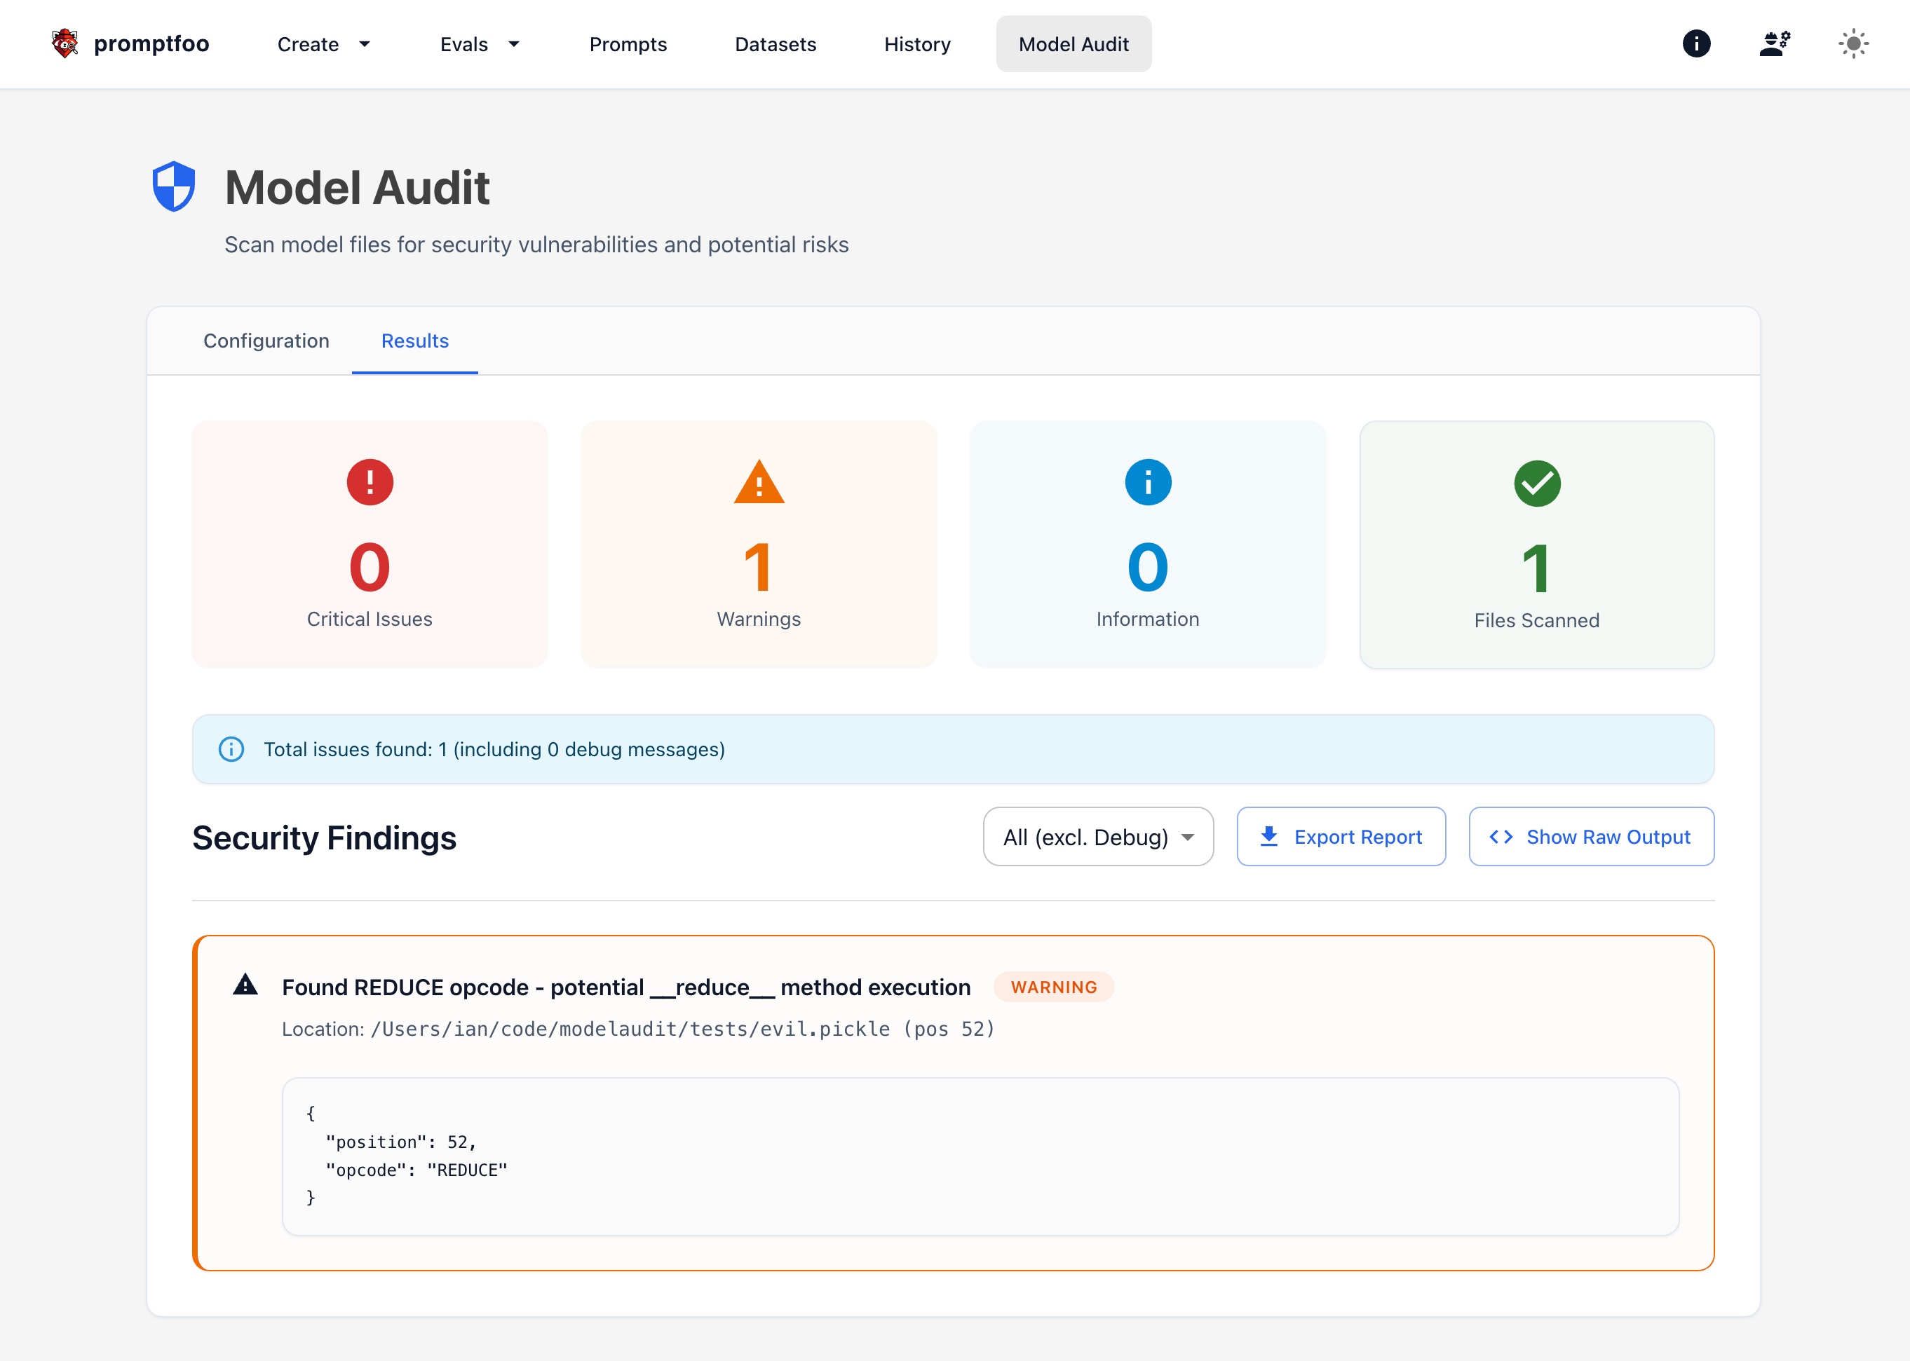
Task: Toggle light/dark theme sun icon
Action: 1853,43
